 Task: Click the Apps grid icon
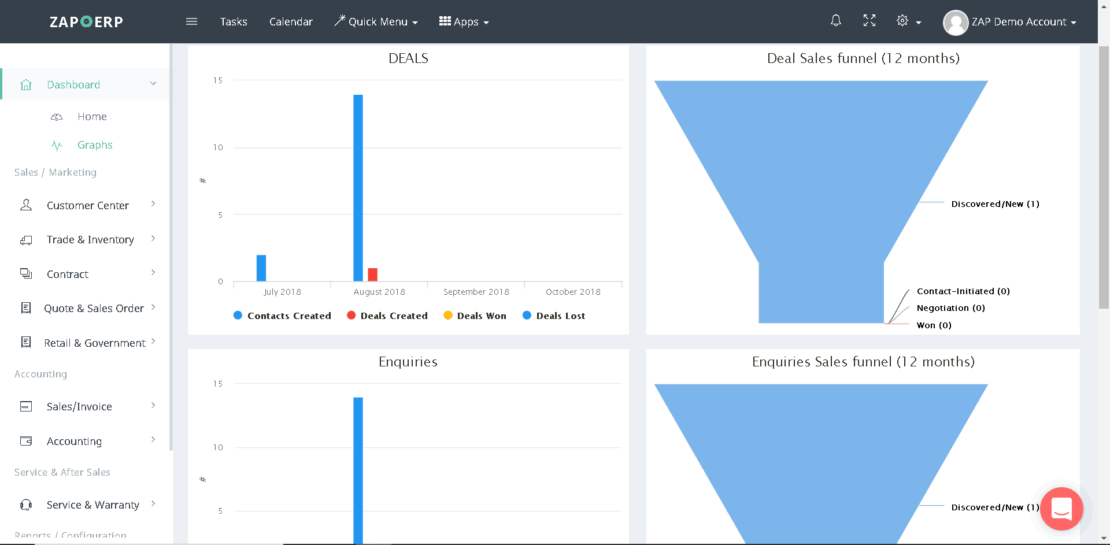click(445, 21)
